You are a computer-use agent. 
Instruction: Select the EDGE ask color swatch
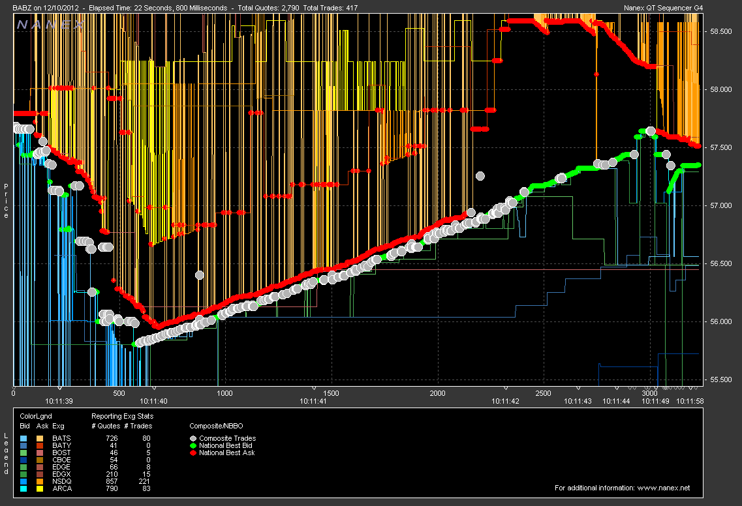40,467
